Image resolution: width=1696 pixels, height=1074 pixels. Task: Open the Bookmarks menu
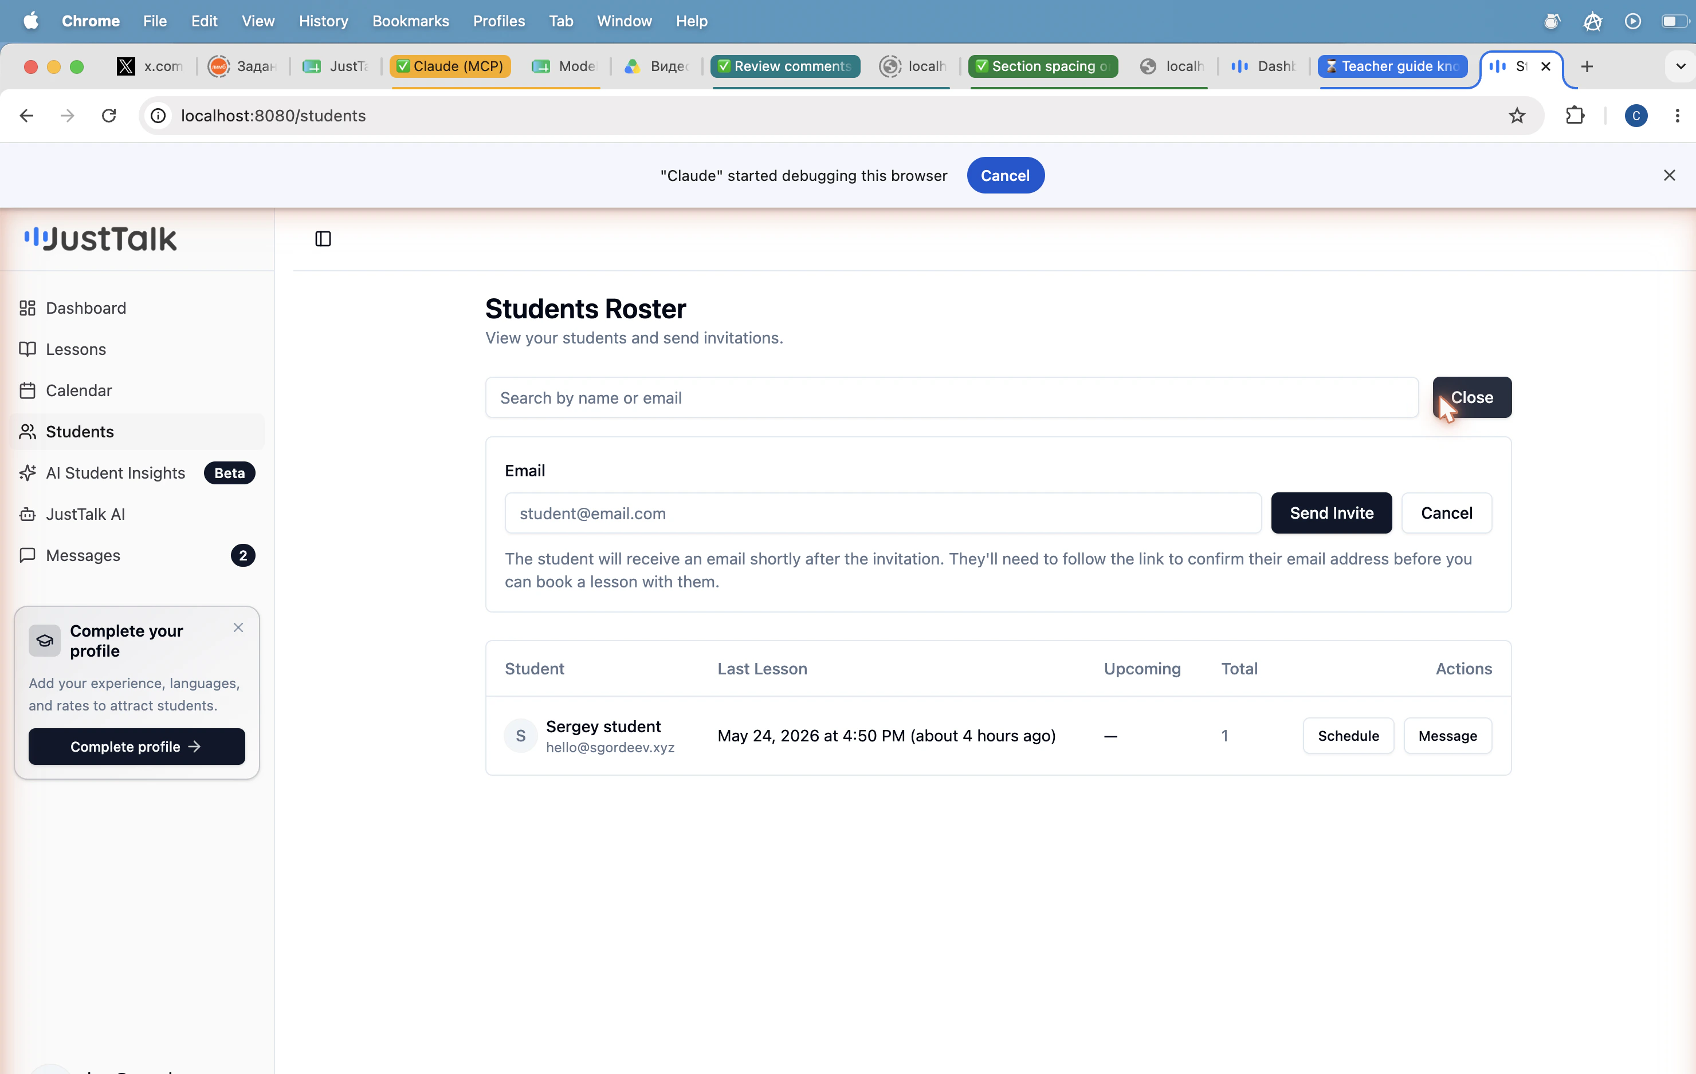click(x=411, y=21)
